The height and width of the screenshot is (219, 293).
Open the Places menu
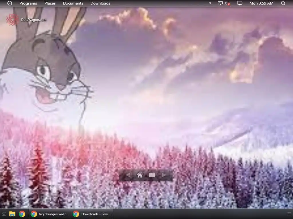(x=50, y=3)
